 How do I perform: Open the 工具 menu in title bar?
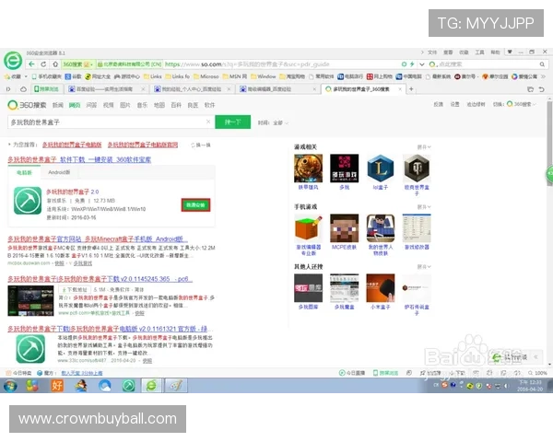tap(479, 52)
